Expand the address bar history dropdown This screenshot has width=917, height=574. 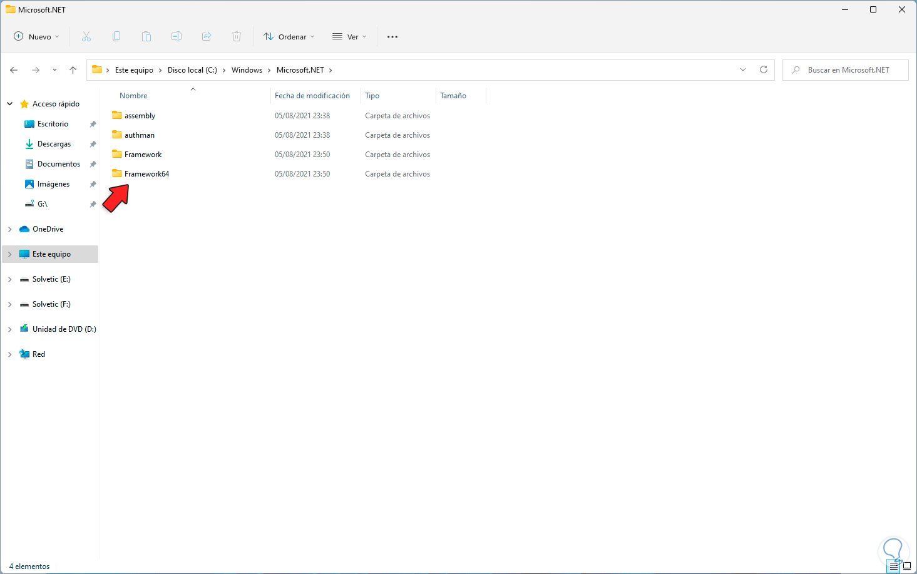(x=743, y=69)
